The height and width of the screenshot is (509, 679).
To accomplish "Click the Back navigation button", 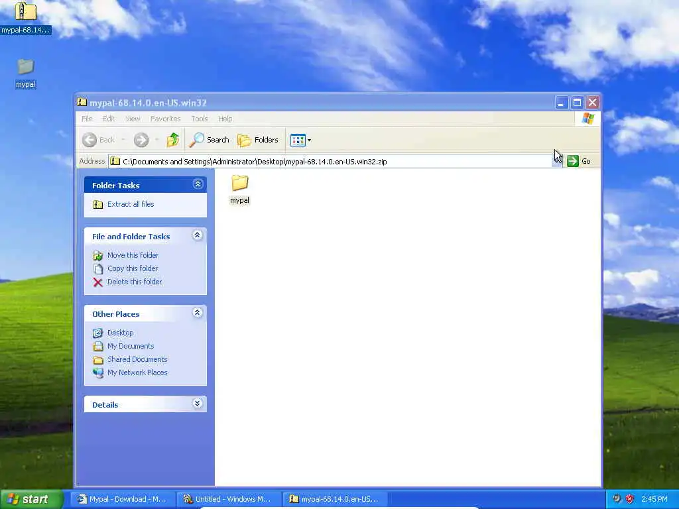I will tap(99, 140).
